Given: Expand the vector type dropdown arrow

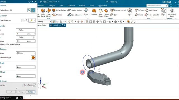Looking at the screenshot, I should (34, 20).
